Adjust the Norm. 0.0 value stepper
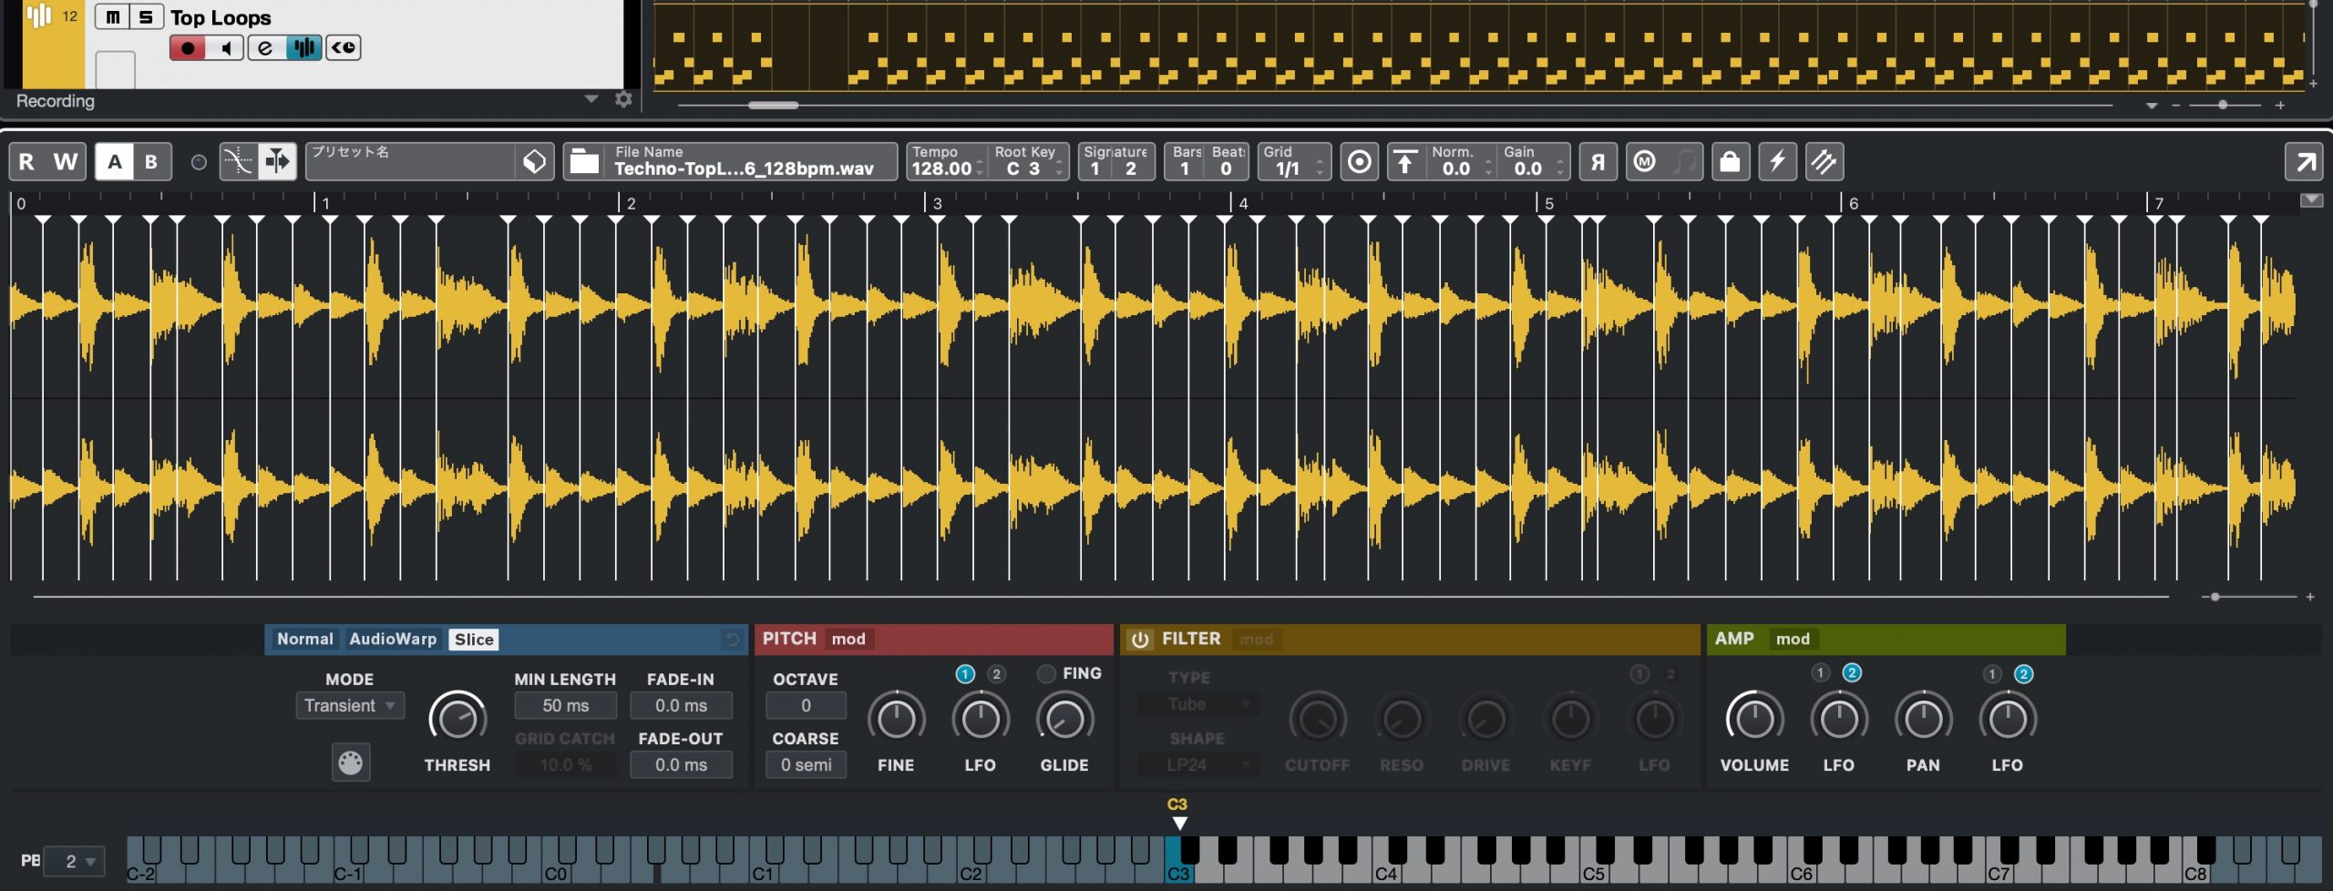The width and height of the screenshot is (2333, 891). coord(1488,169)
